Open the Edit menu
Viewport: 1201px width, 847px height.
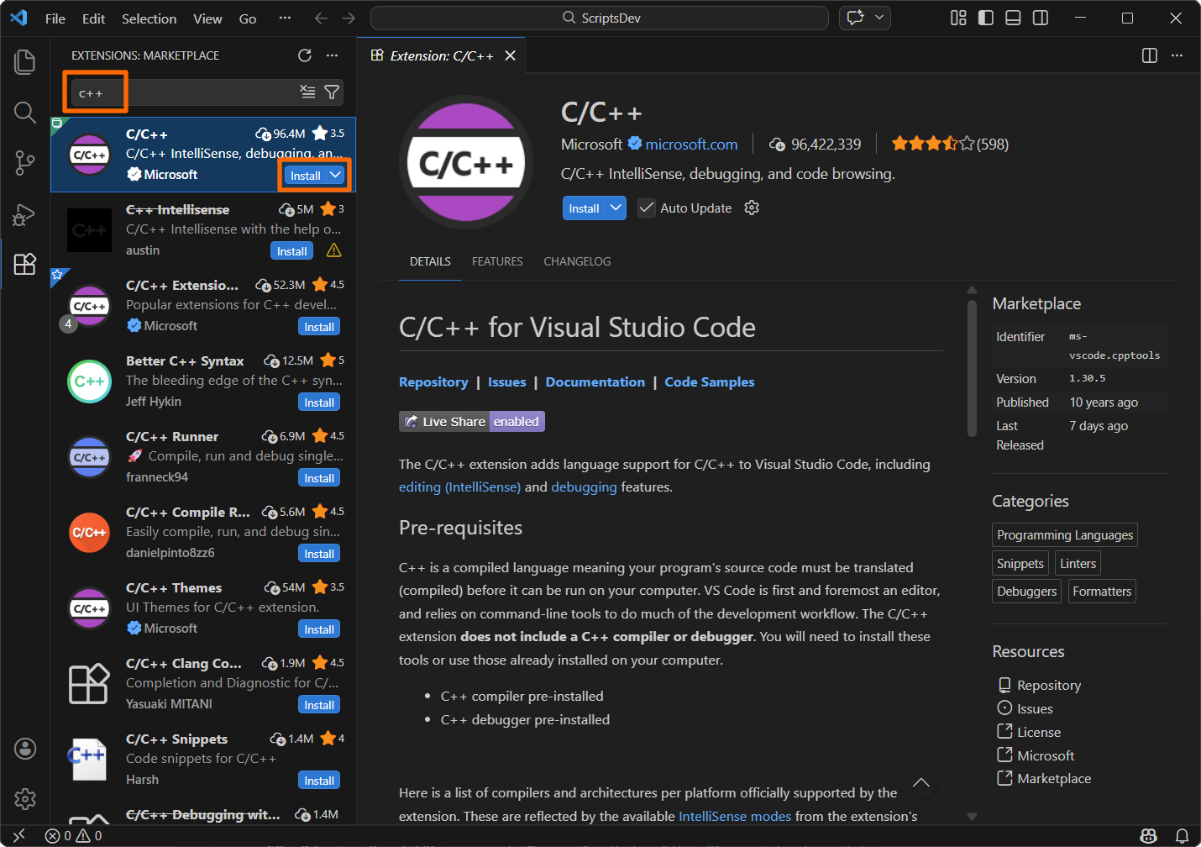(x=93, y=18)
